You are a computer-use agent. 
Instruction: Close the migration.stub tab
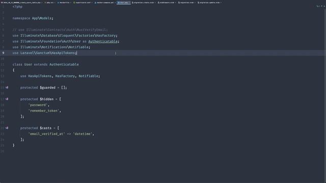coord(195,3)
